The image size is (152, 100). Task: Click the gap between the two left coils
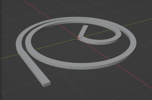click(23, 41)
